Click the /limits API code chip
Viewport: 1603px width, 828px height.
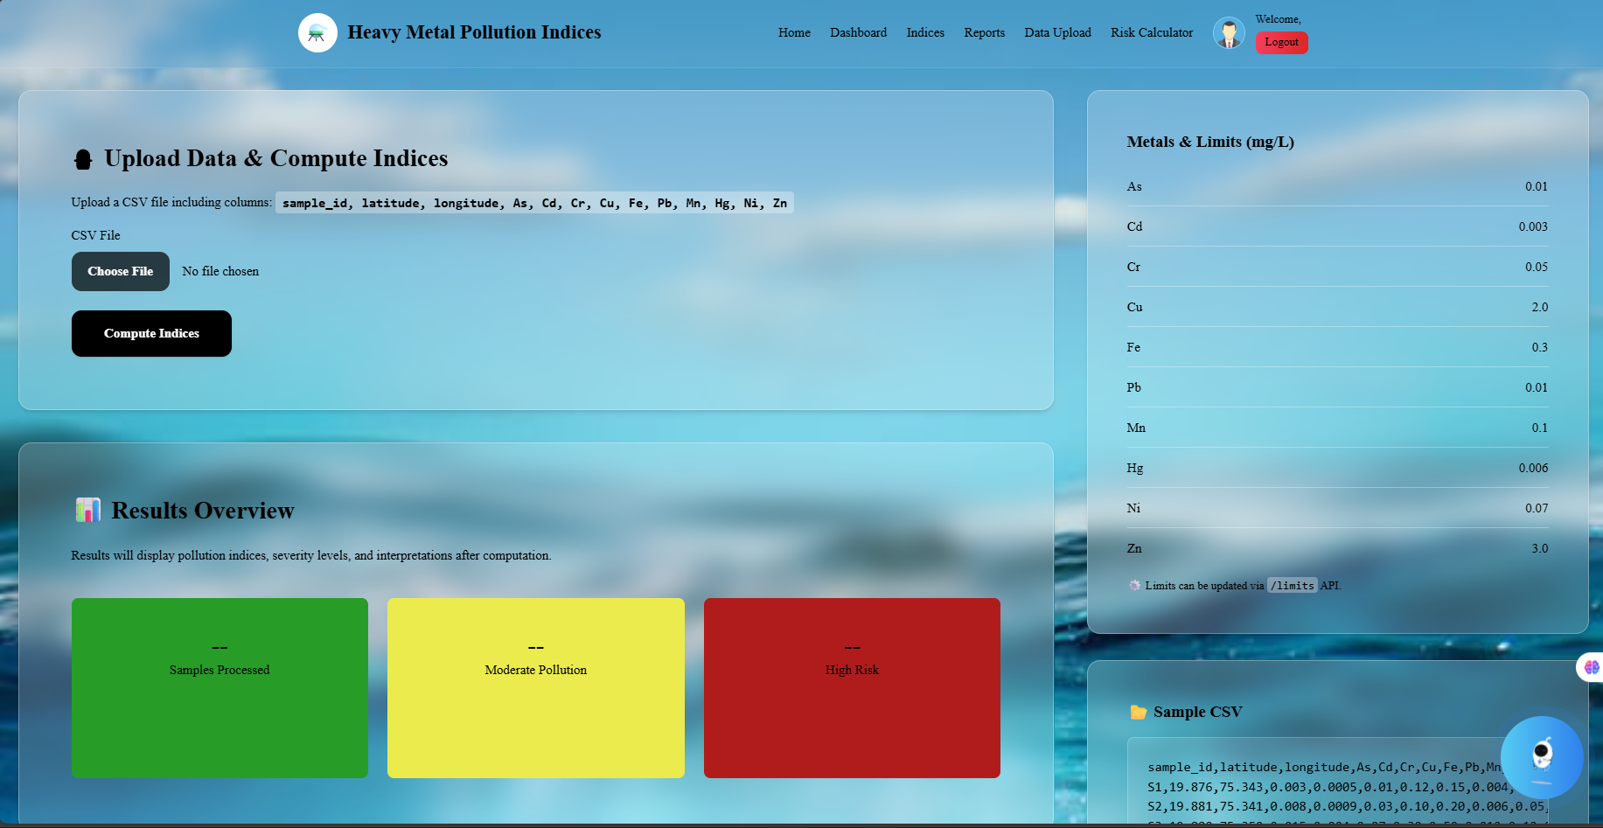pyautogui.click(x=1293, y=585)
